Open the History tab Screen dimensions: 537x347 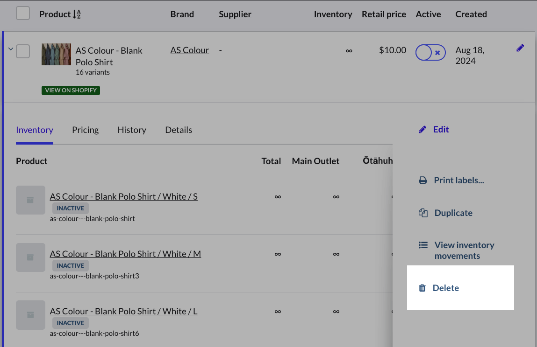tap(132, 130)
